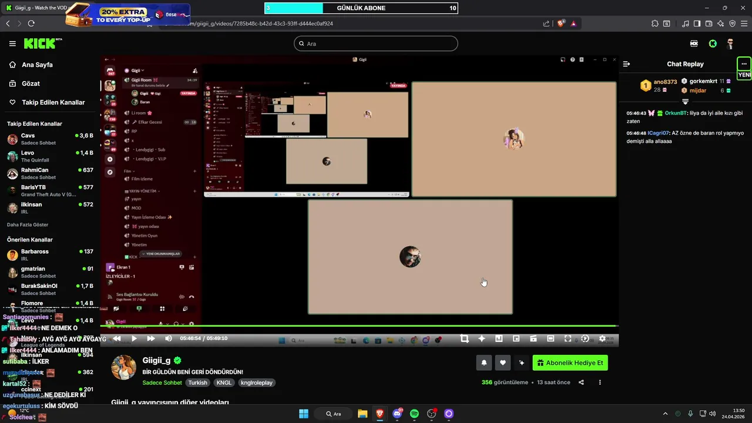Screen dimensions: 752x423
Task: Open the BarisYTB channel
Action: point(50,190)
